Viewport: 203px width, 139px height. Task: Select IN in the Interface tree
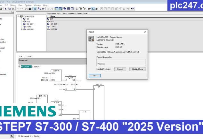point(28,19)
